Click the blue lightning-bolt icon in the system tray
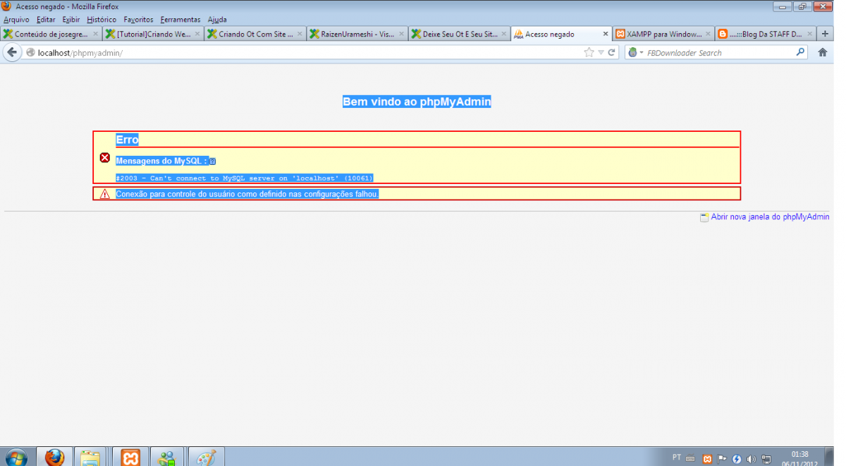This screenshot has width=846, height=466. pyautogui.click(x=737, y=458)
